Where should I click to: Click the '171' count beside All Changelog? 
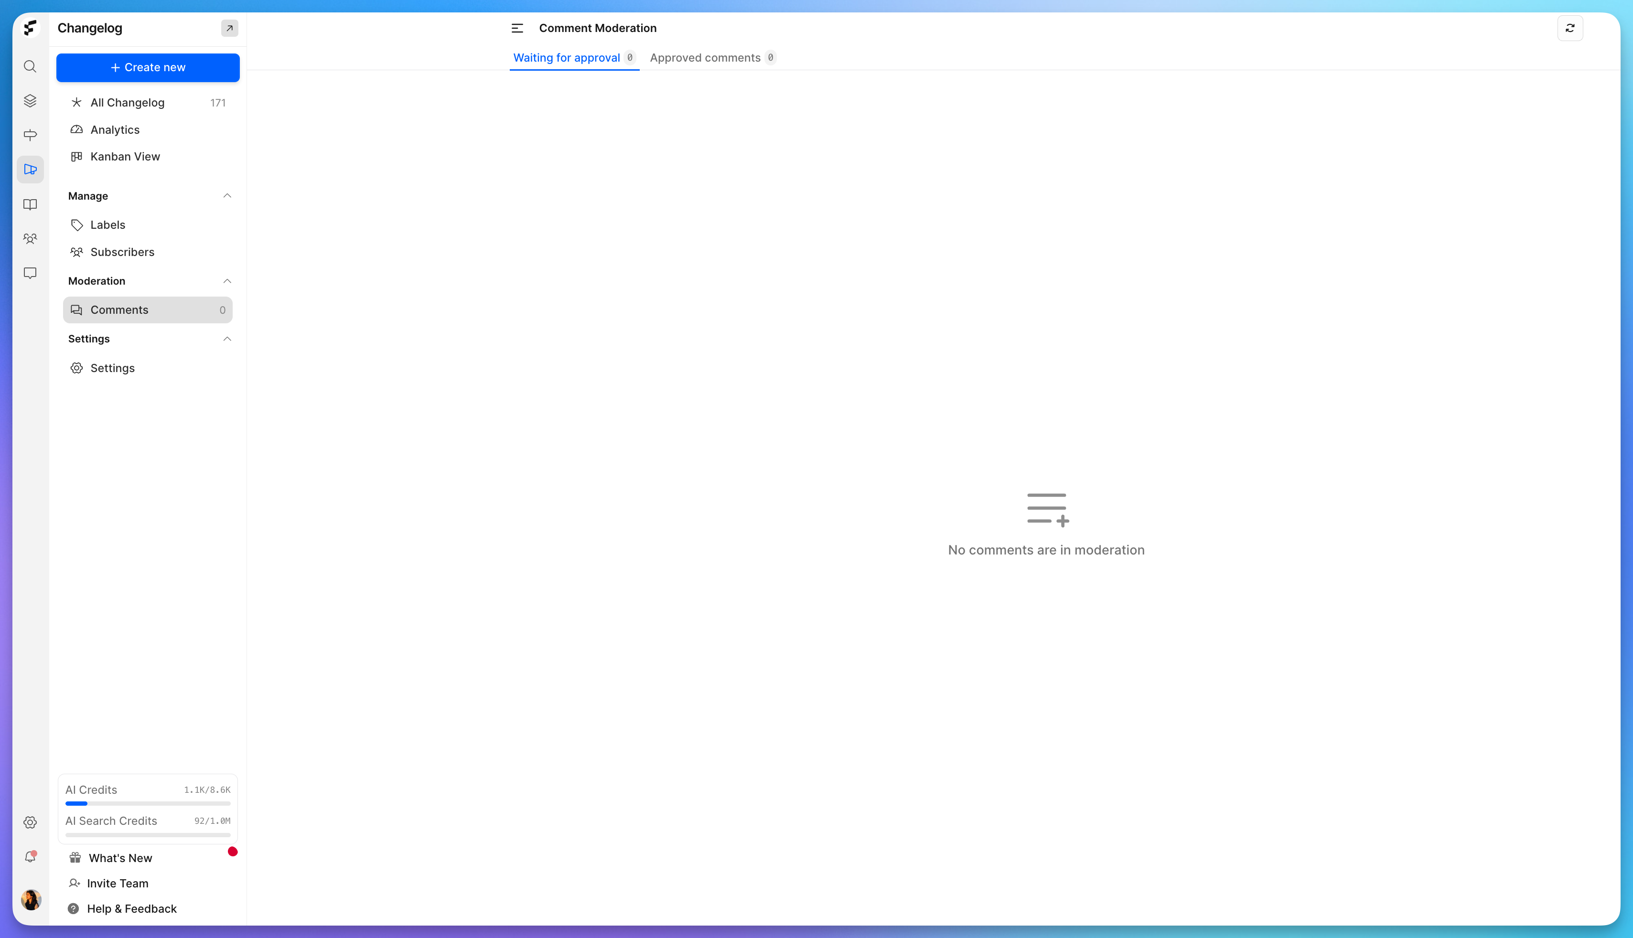coord(218,103)
